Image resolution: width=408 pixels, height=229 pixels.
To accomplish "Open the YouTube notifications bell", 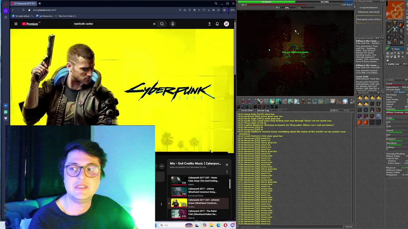I will [217, 24].
